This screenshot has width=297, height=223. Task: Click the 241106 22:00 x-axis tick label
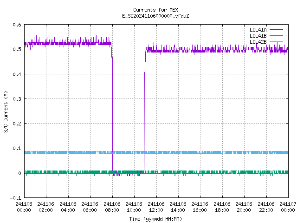[x=266, y=207]
